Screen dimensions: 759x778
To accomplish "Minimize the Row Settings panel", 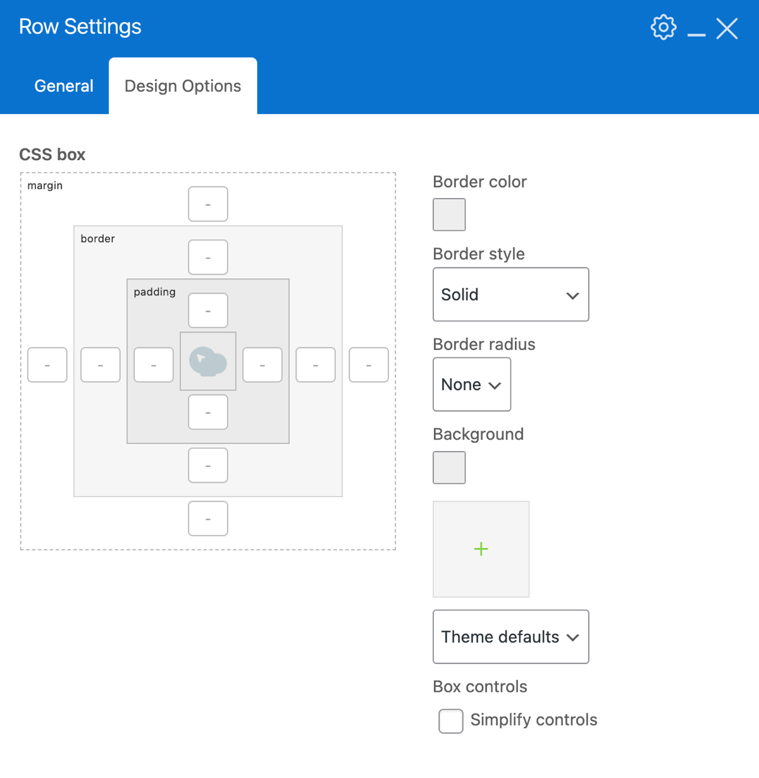I will tap(696, 35).
